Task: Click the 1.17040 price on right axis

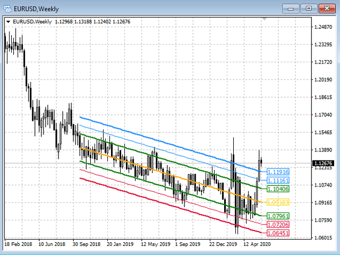Action: [x=323, y=115]
